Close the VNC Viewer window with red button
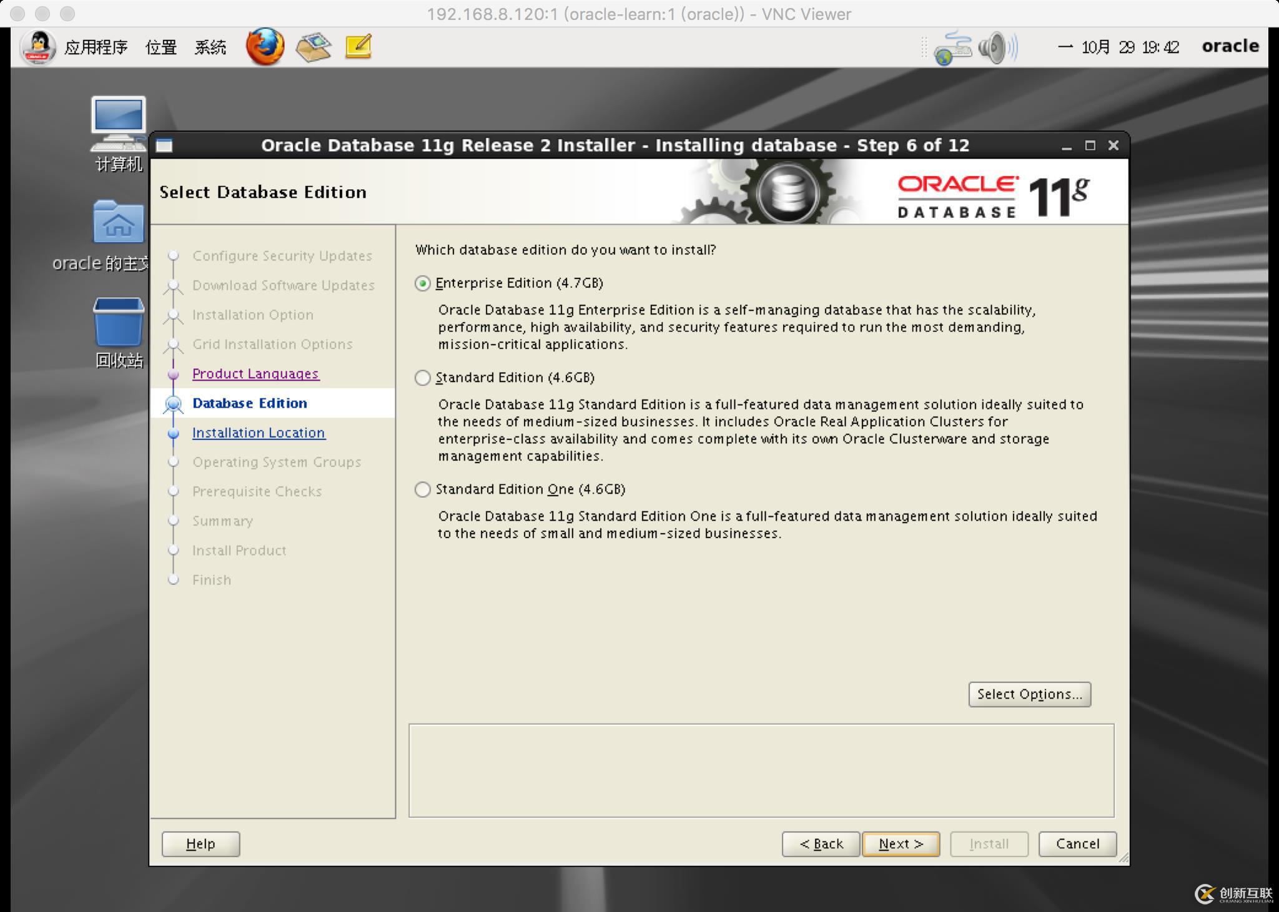 18,14
